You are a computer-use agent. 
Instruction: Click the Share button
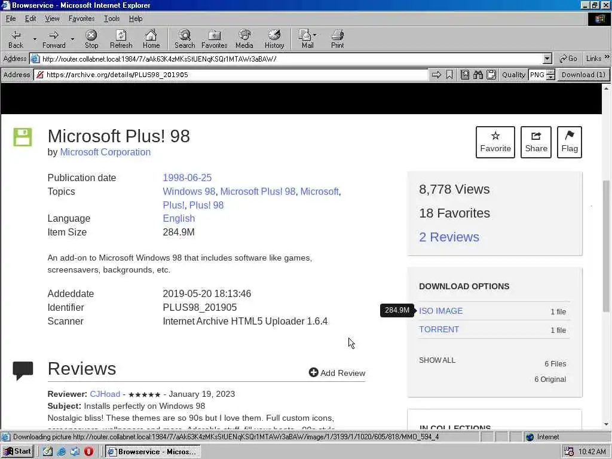[x=536, y=142]
